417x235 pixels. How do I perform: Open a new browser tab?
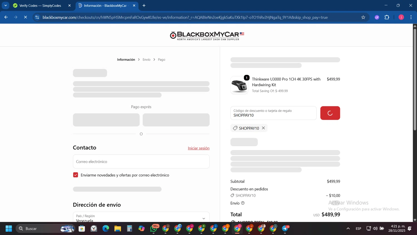tap(144, 6)
